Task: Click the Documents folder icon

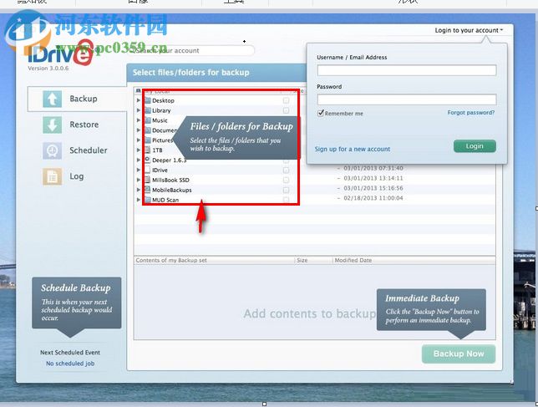Action: [148, 130]
